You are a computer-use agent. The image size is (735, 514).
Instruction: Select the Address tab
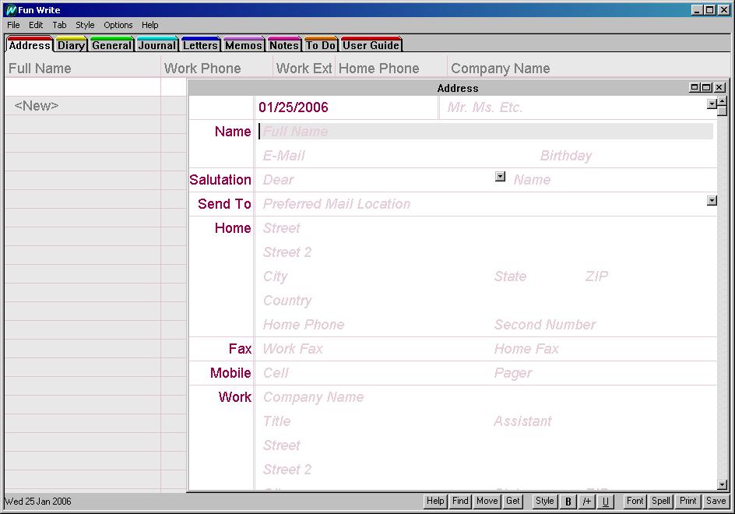[30, 44]
